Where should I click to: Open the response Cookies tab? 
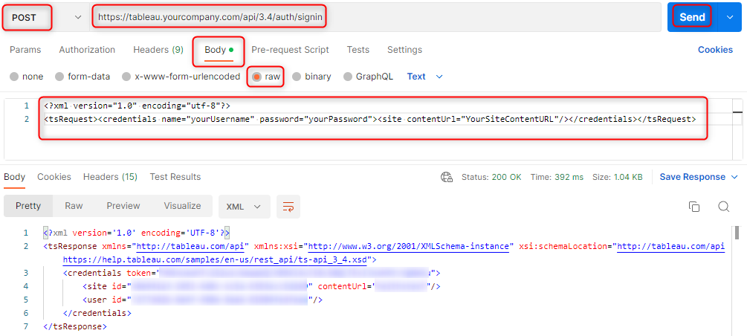54,177
